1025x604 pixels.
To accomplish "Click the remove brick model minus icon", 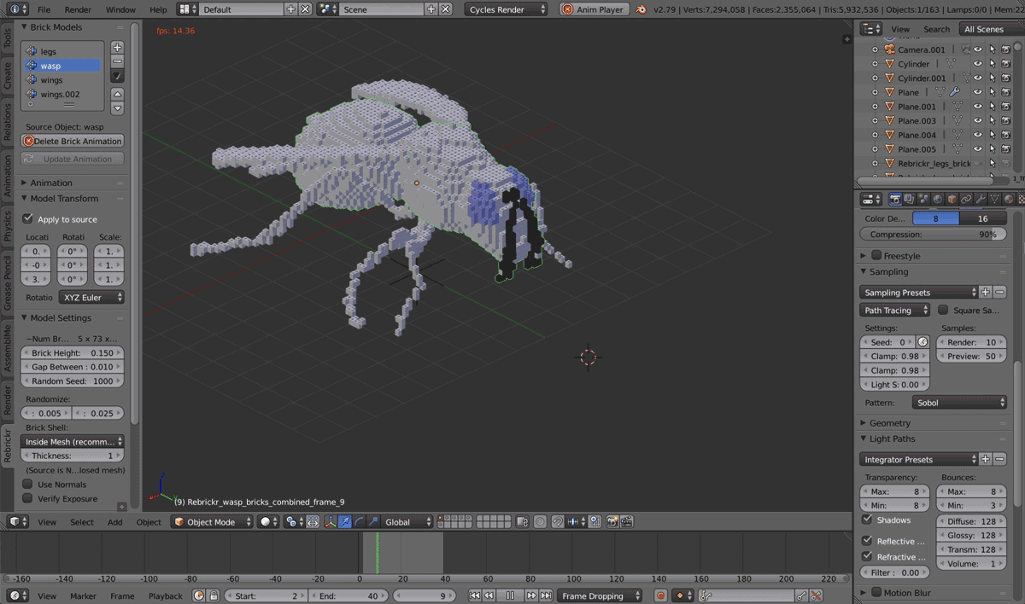I will (118, 61).
